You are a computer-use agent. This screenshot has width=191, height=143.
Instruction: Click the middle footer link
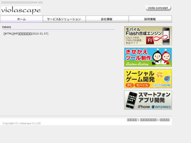coord(148,120)
